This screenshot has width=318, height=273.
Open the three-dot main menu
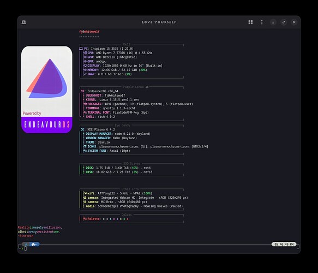point(262,22)
